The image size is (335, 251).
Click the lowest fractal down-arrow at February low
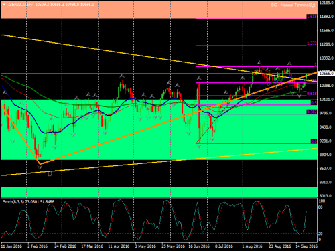tap(40, 167)
